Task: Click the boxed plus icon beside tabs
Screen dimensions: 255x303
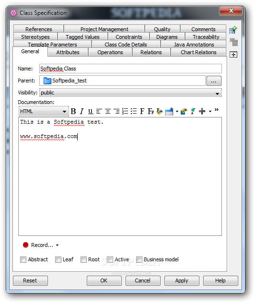Action: pos(233,55)
